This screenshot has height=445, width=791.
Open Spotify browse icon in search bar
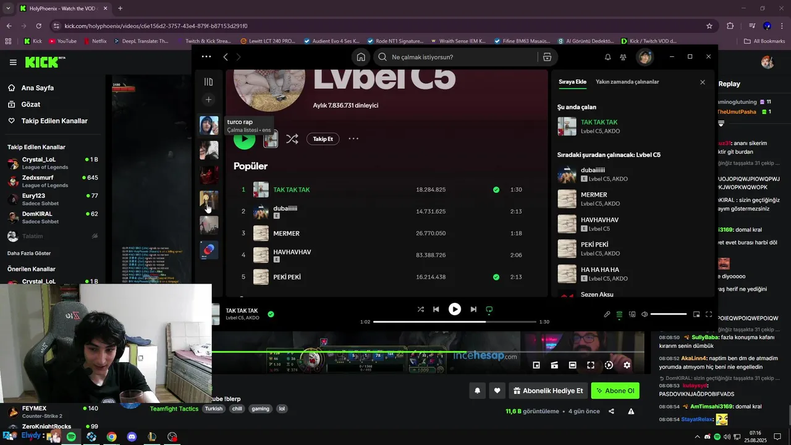click(x=547, y=57)
